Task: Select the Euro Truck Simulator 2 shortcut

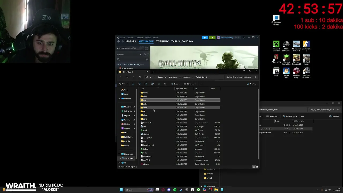Action: tap(306, 73)
